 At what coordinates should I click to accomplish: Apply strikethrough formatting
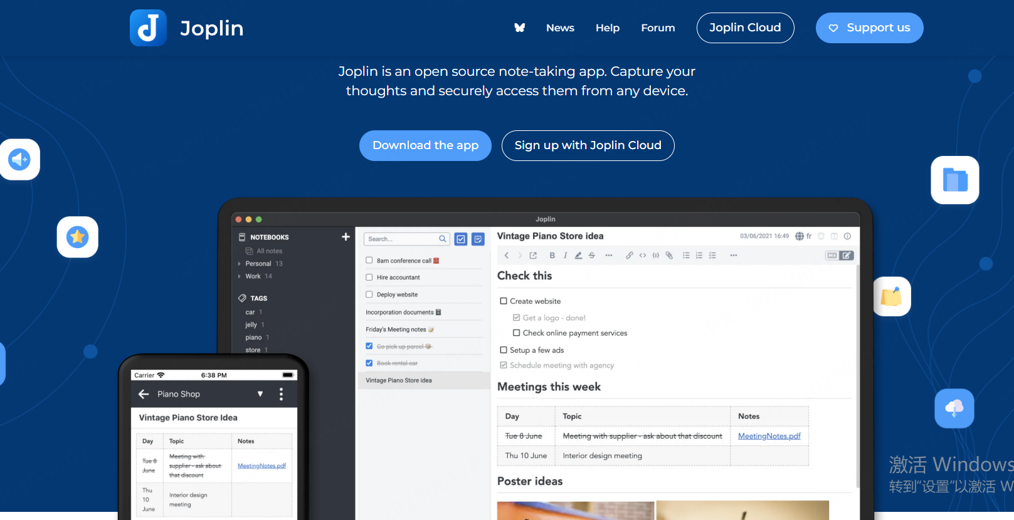(x=591, y=255)
